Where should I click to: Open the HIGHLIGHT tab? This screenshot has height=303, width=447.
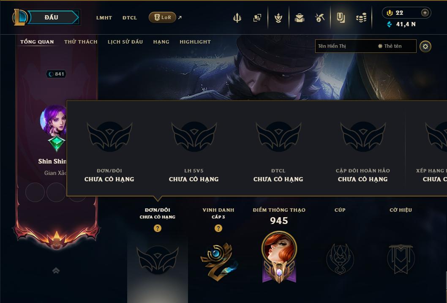click(195, 42)
